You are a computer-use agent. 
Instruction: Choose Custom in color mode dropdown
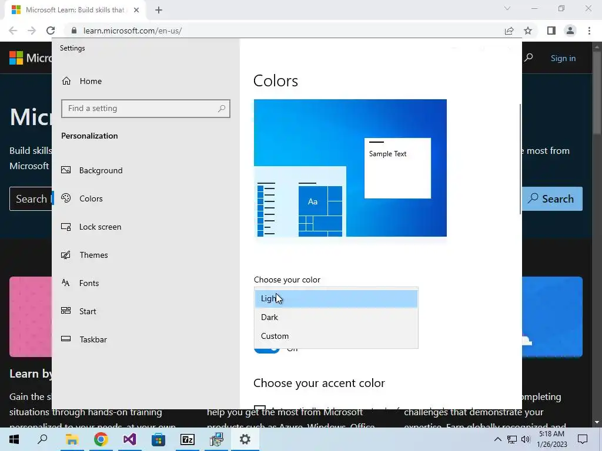pos(336,336)
